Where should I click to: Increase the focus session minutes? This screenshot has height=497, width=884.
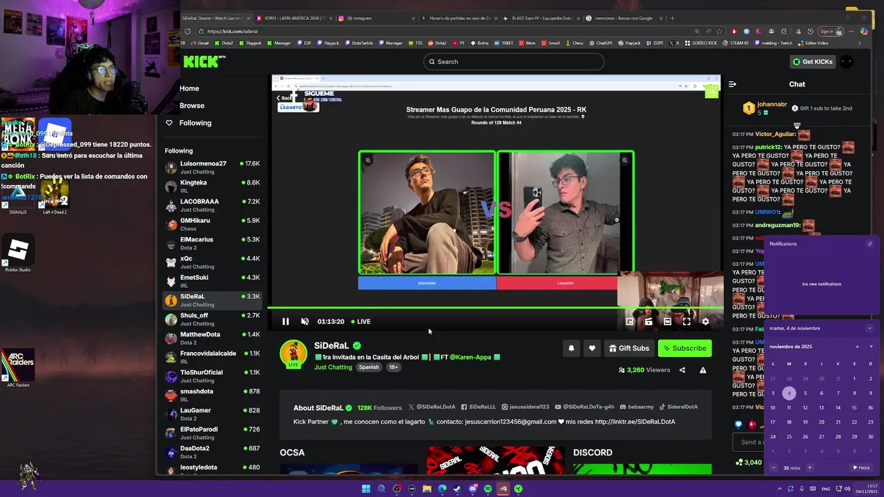click(809, 468)
